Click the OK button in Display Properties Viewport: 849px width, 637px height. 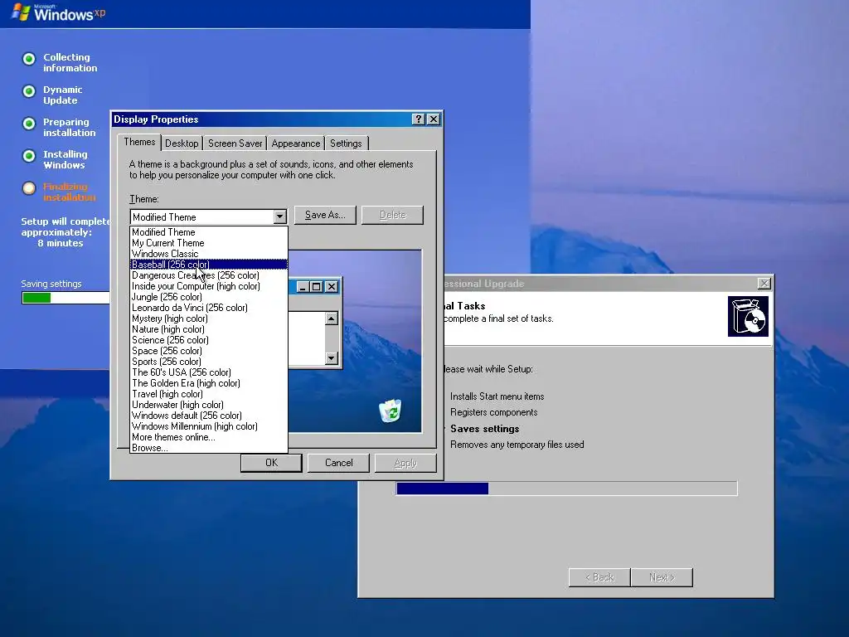(271, 463)
